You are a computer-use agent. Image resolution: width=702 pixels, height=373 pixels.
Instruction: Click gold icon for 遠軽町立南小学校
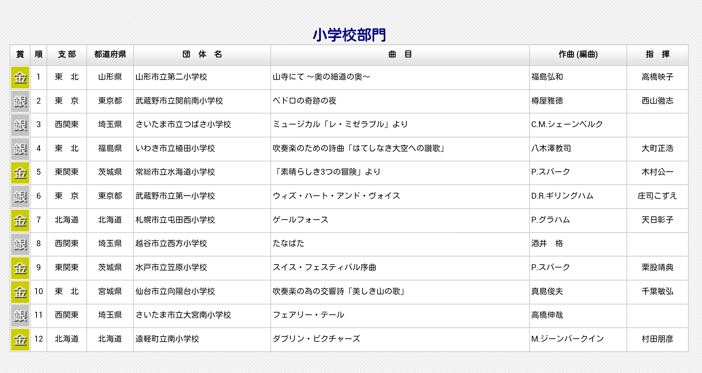[x=20, y=339]
